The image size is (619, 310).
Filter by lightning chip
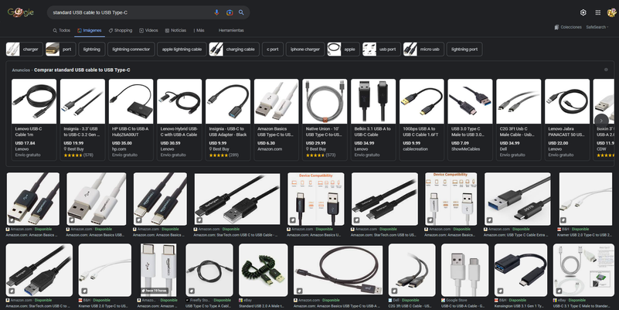(x=92, y=49)
